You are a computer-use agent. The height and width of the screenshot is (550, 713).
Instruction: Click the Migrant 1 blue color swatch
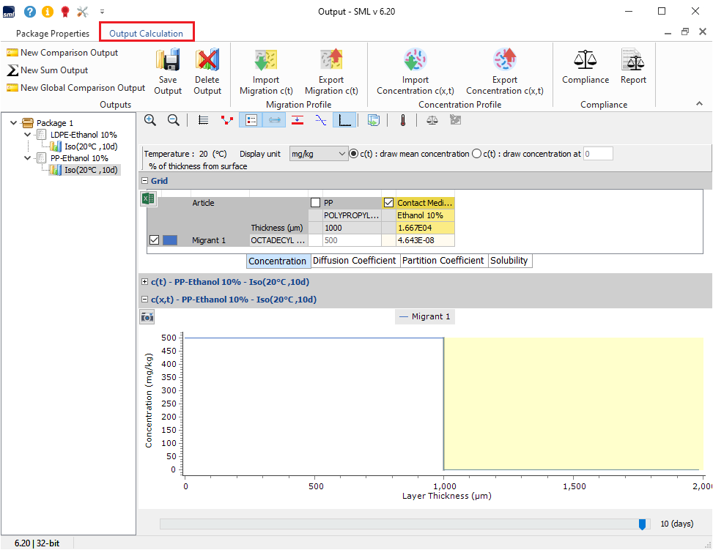click(x=170, y=240)
